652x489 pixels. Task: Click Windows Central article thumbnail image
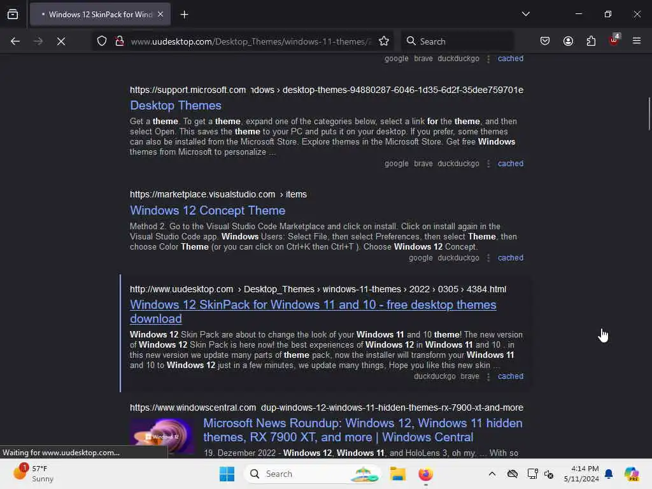(x=162, y=436)
